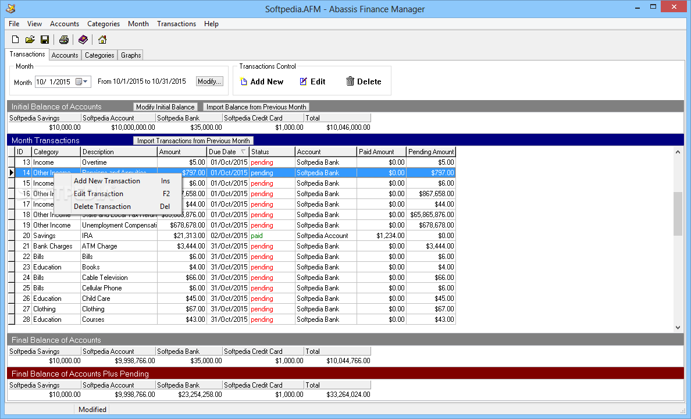Click the Account column header
Screen dimensions: 691x419
326,152
